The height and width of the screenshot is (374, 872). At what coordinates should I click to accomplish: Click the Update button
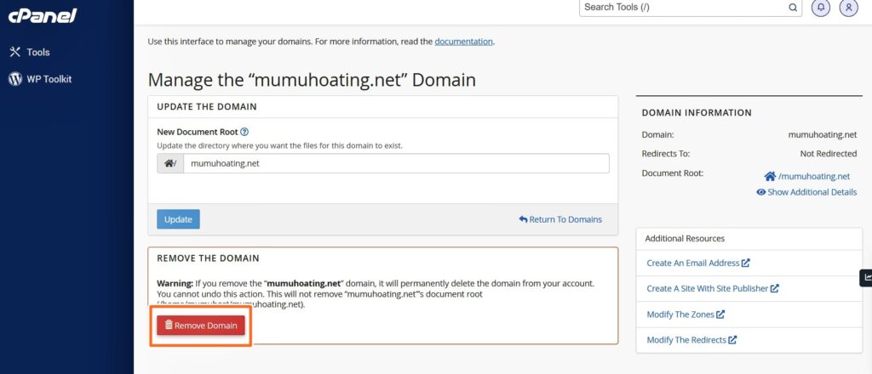178,219
